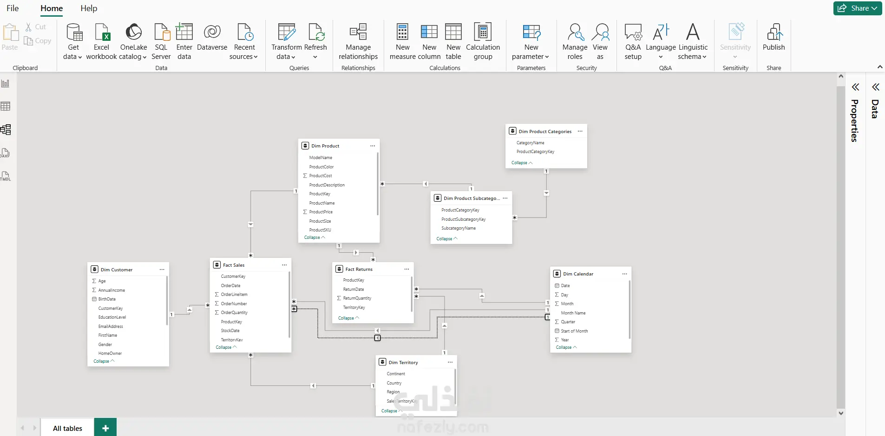Screen dimensions: 885x436
Task: Open the Help ribbon tab
Action: pyautogui.click(x=89, y=8)
